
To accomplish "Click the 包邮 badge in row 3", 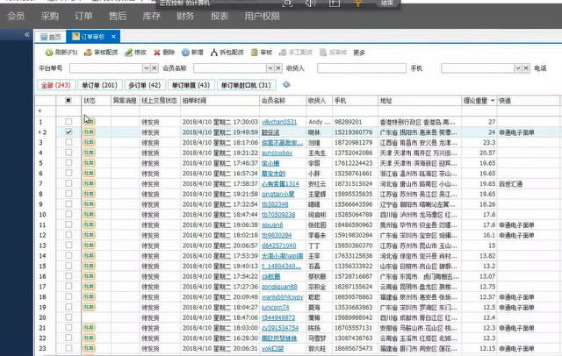I will pyautogui.click(x=89, y=142).
